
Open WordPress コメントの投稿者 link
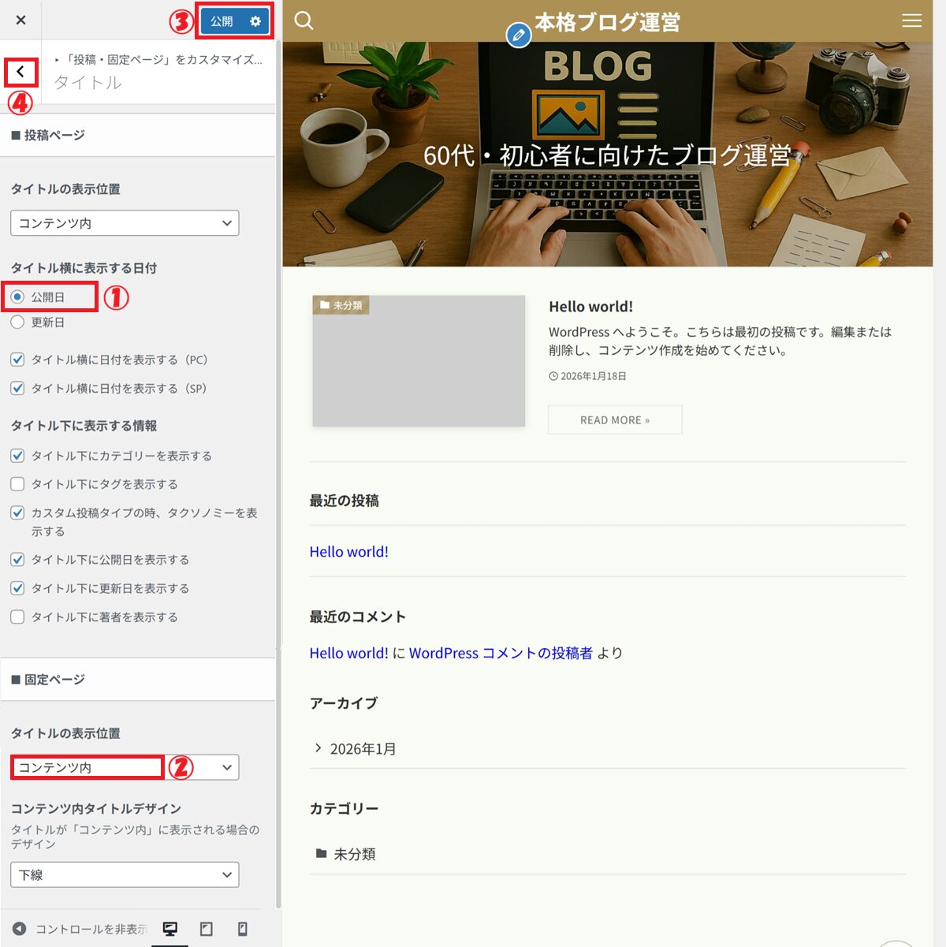click(x=501, y=653)
